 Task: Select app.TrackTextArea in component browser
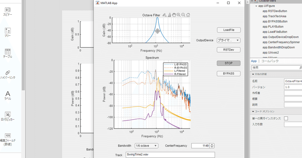274,16
